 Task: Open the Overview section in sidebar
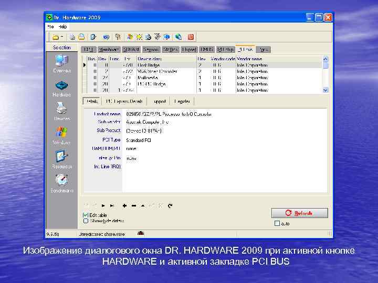(62, 63)
